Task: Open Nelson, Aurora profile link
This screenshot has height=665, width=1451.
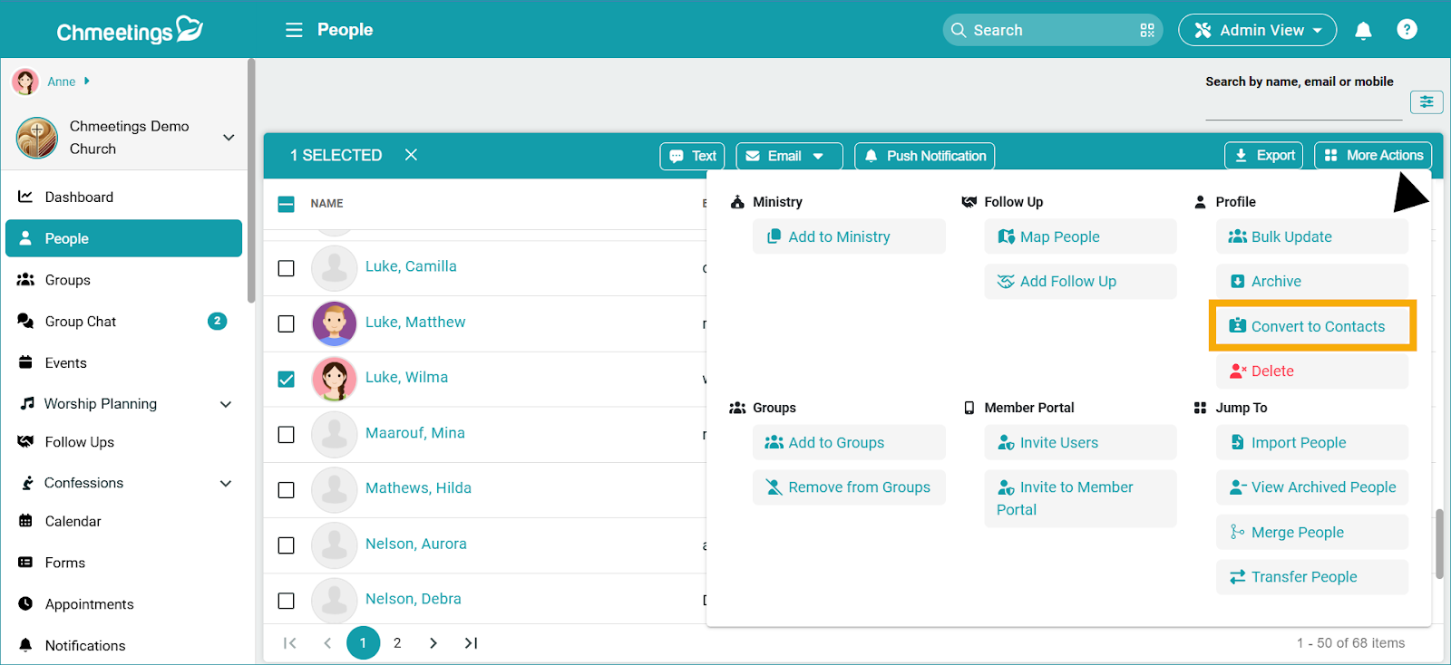Action: pyautogui.click(x=415, y=544)
